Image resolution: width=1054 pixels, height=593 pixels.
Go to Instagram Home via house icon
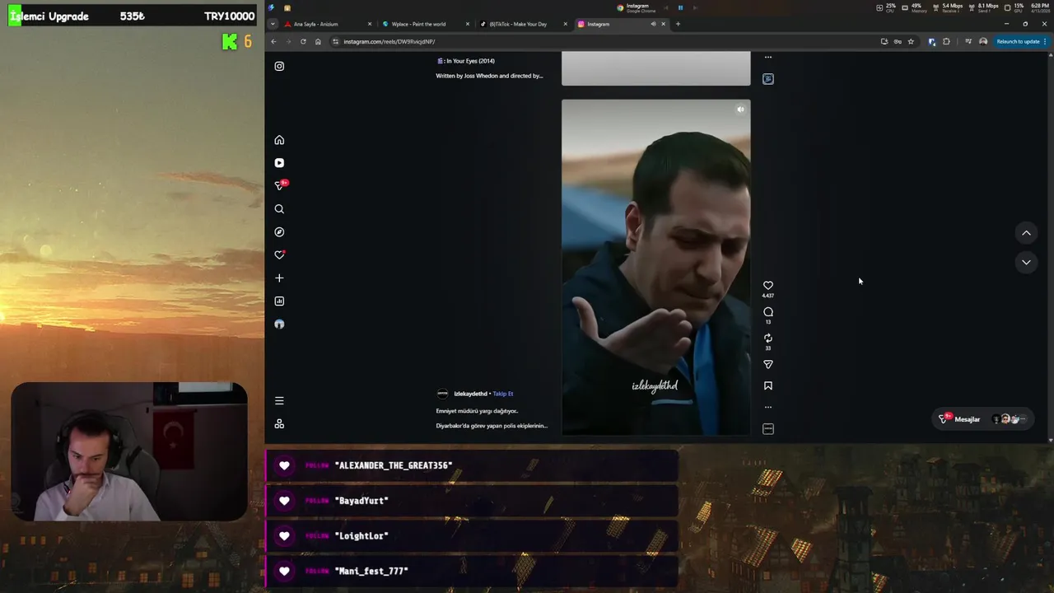(279, 140)
